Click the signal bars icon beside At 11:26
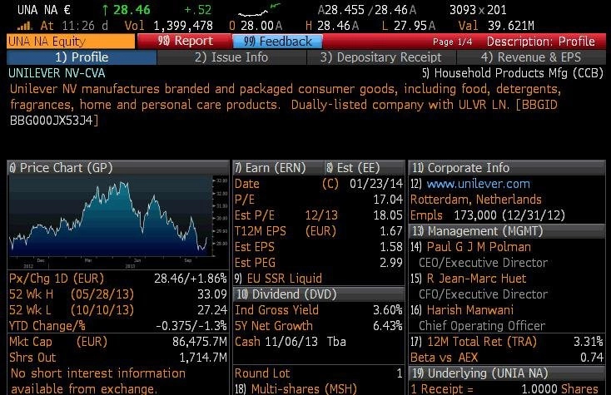 click(24, 27)
